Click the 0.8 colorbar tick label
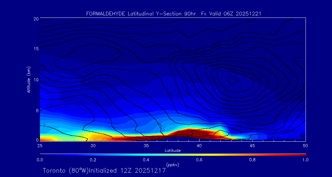Screen dimensions: 332x177 (x=252, y=160)
